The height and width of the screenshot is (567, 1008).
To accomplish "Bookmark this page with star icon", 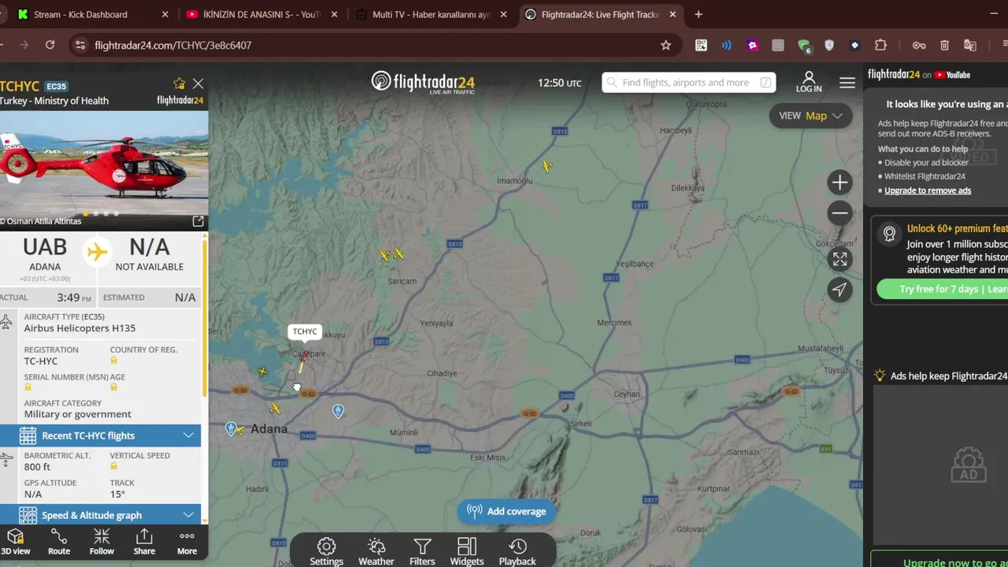I will [x=665, y=46].
